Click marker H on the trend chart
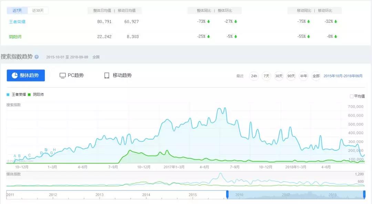The width and height of the screenshot is (372, 204). [54, 150]
